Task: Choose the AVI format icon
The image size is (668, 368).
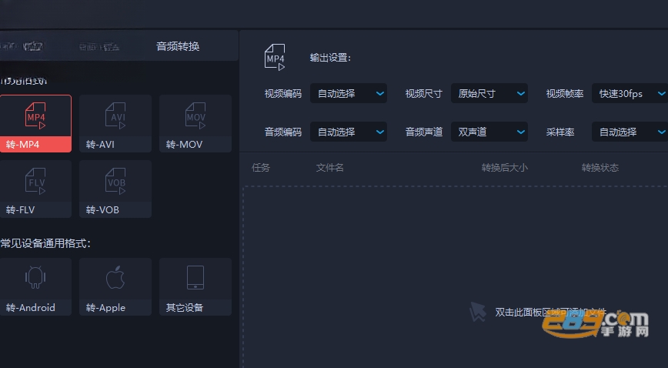Action: [115, 115]
